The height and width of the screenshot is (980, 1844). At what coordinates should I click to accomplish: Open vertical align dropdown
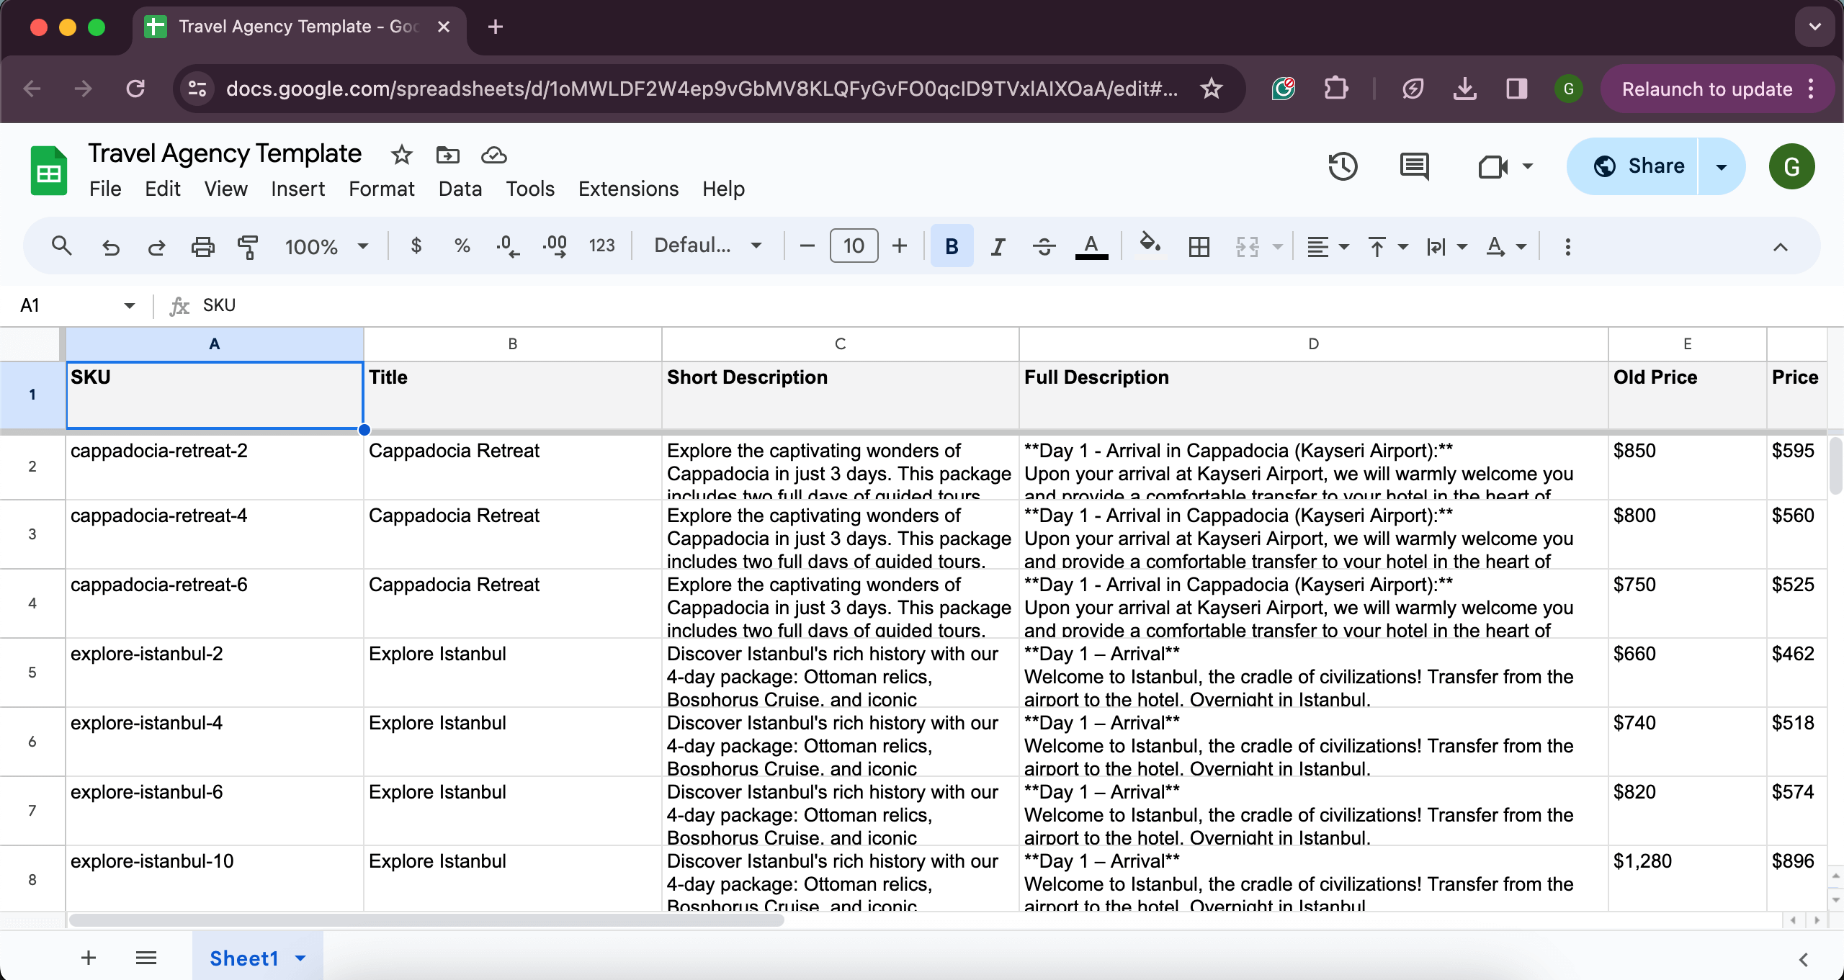pos(1387,246)
